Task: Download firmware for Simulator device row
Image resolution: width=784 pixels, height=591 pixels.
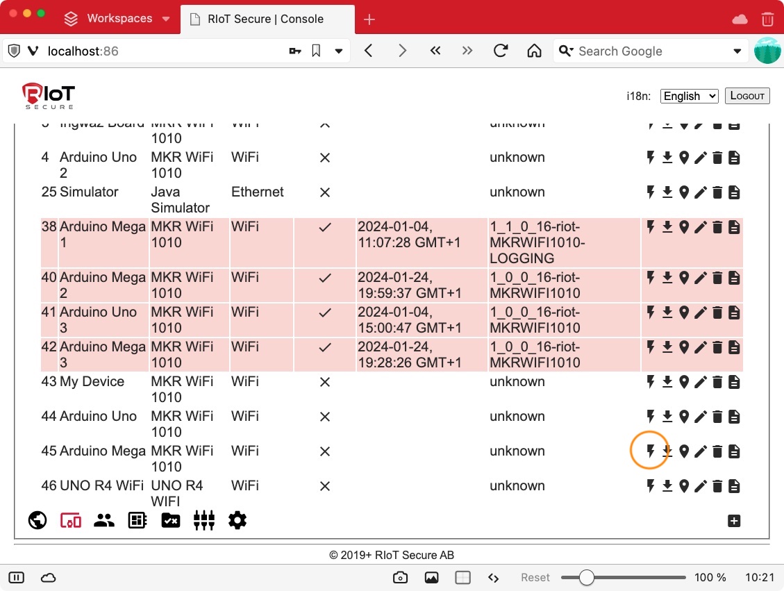Action: point(667,192)
